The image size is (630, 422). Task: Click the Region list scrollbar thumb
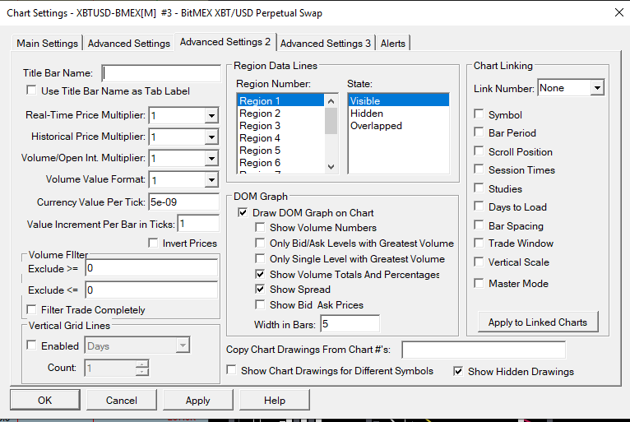click(331, 121)
